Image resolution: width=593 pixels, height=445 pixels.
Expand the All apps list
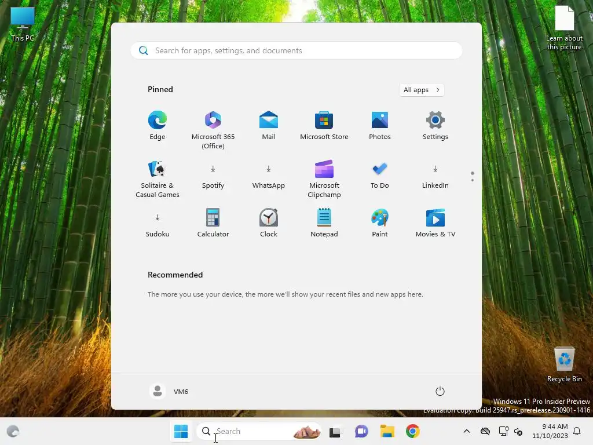[x=422, y=90]
